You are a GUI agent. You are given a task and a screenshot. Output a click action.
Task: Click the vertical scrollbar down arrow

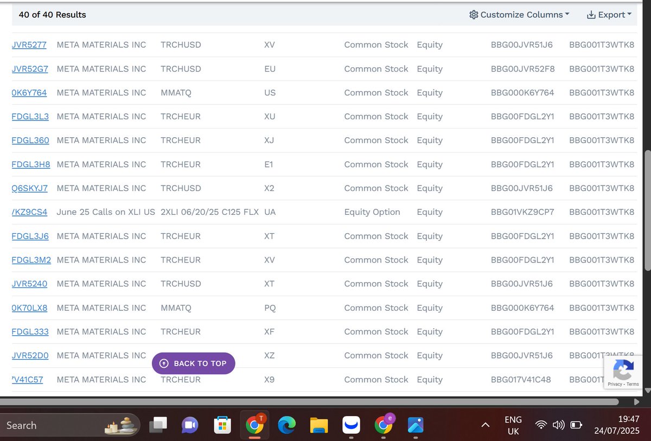click(647, 391)
